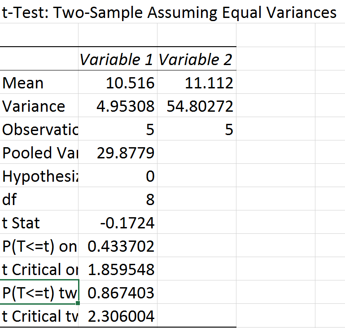This screenshot has height=328, width=345.
Task: Select the variance value 4.95308
Action: pyautogui.click(x=118, y=106)
